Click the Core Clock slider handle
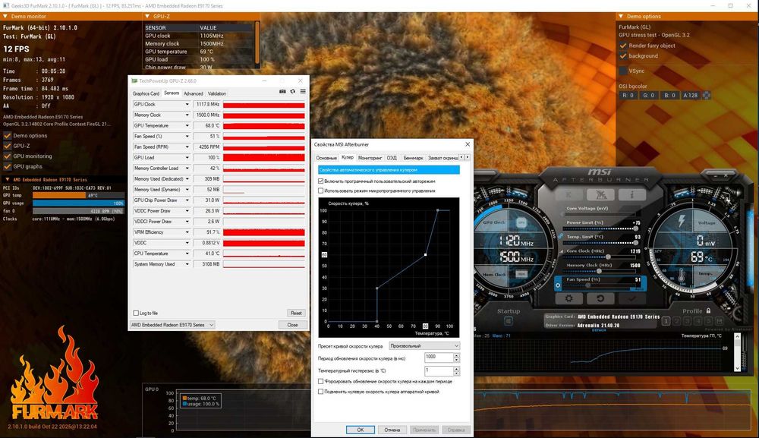759x438 pixels. [x=608, y=257]
